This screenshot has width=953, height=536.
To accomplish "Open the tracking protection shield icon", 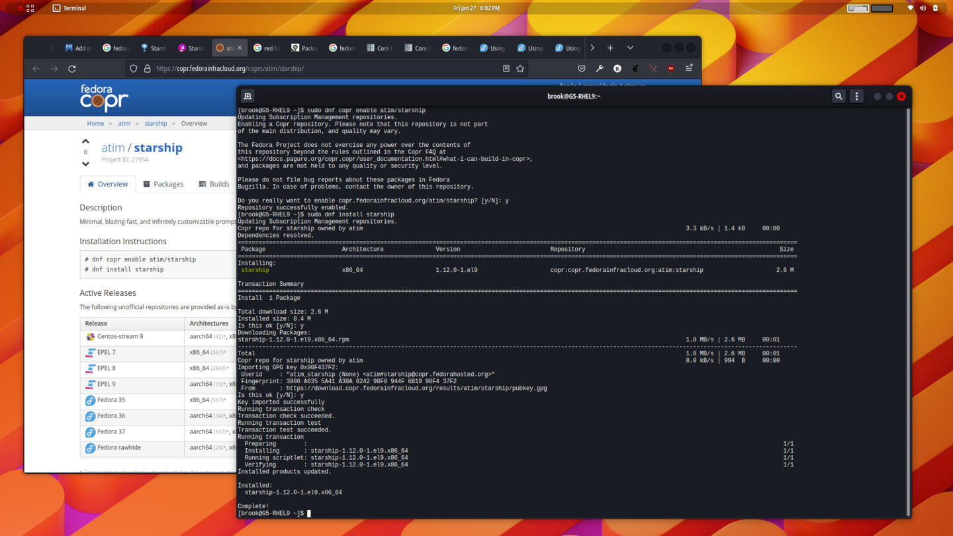I will pyautogui.click(x=134, y=68).
